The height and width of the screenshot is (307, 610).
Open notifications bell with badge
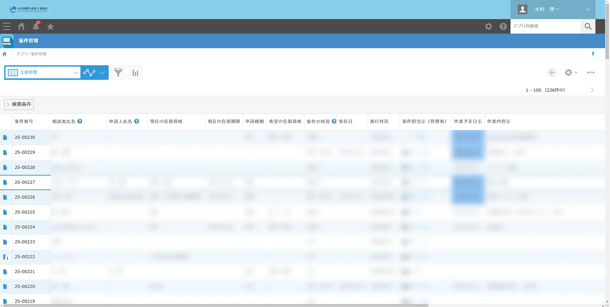[36, 26]
